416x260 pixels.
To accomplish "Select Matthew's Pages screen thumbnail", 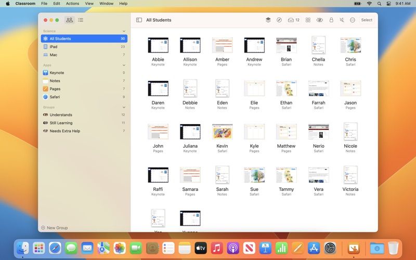I will click(287, 132).
